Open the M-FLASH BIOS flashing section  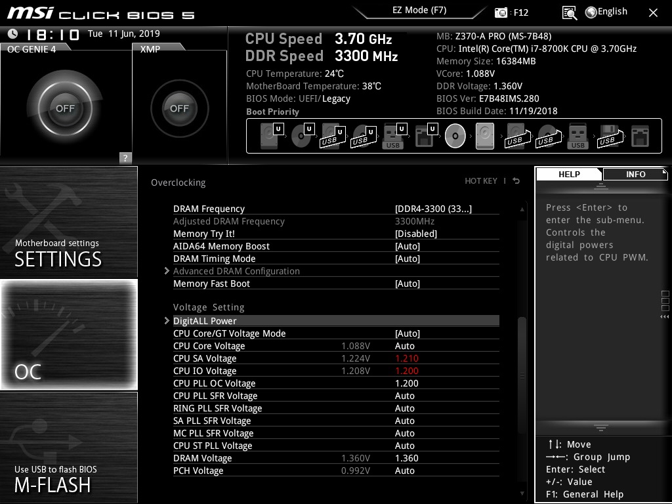click(x=68, y=447)
